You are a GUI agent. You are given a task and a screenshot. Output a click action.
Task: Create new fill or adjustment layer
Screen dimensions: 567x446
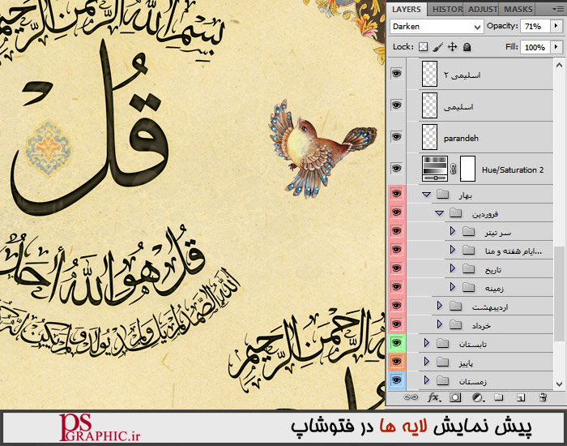click(478, 397)
